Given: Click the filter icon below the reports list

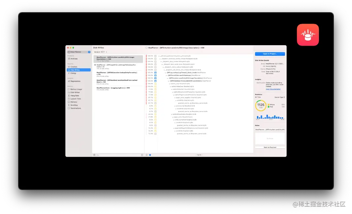Looking at the screenshot, I should tap(94, 155).
